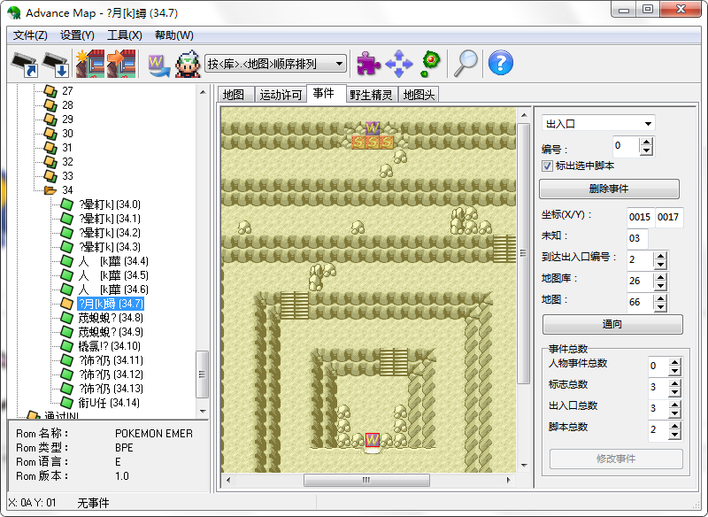
Task: Select map (34.2) in the tree
Action: [109, 233]
